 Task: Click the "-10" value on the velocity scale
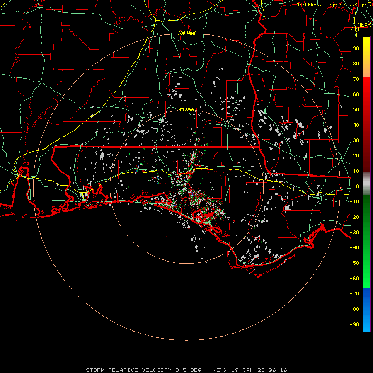coord(354,202)
